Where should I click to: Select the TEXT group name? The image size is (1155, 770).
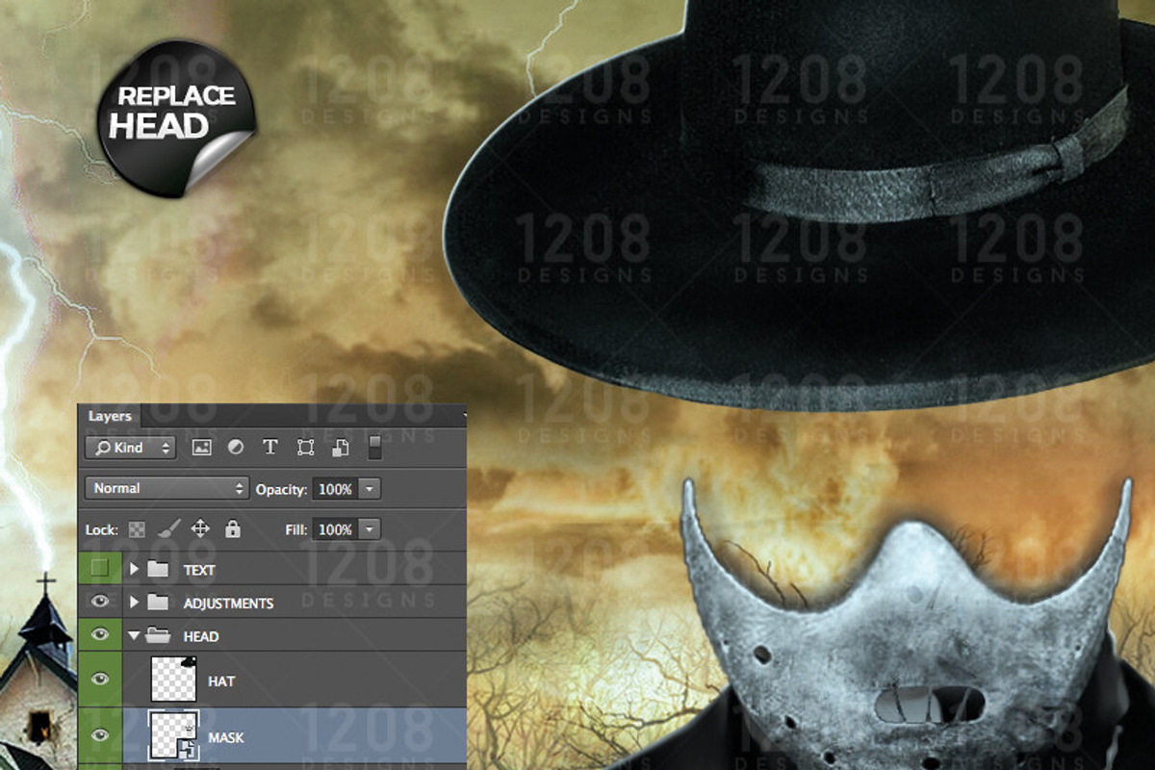199,570
